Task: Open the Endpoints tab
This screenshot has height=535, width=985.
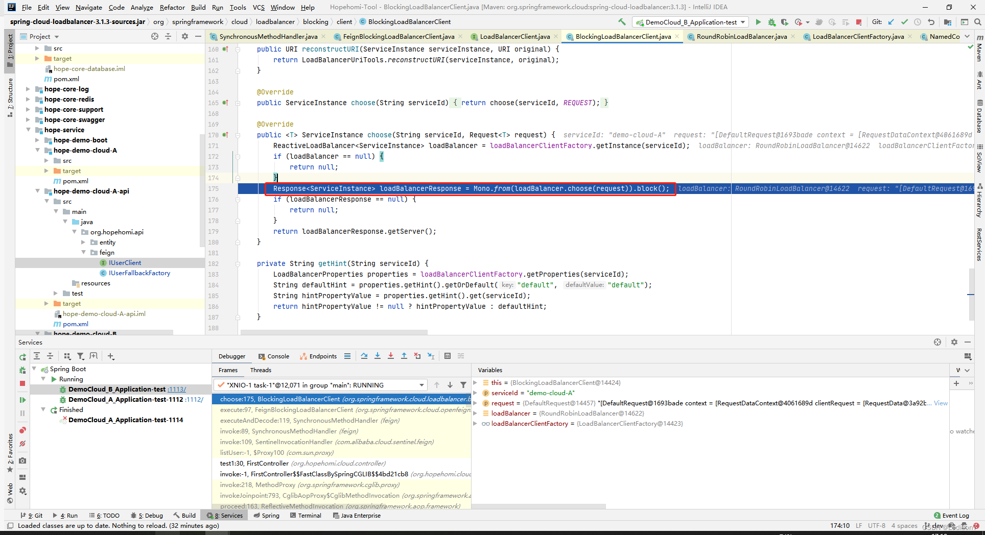Action: [x=318, y=356]
